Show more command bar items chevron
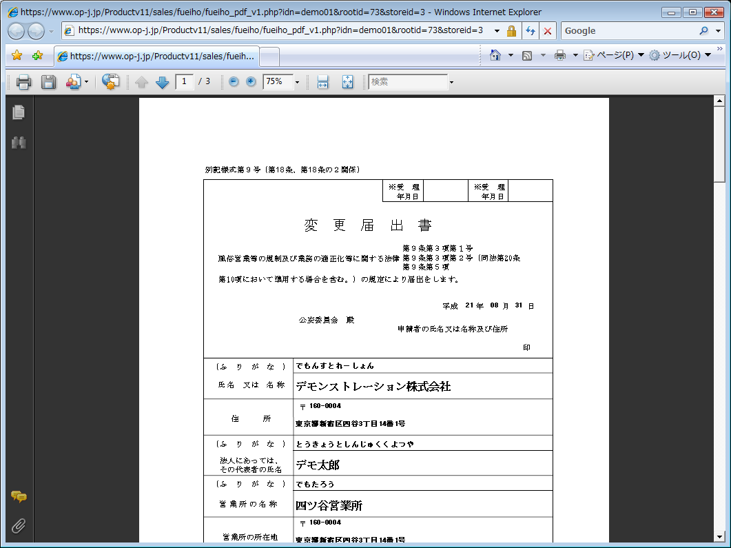 (x=720, y=48)
